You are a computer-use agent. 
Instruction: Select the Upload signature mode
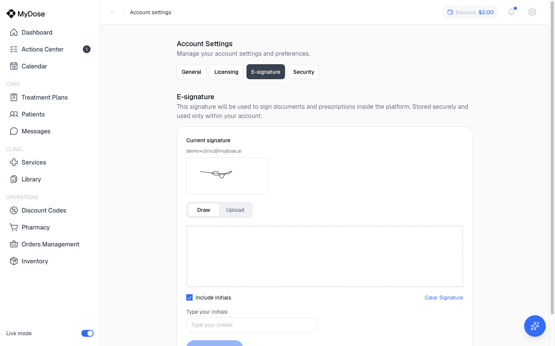tap(235, 210)
